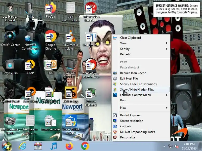Open Screen resolution from the context menu
Image resolution: width=202 pixels, height=151 pixels.
(141, 121)
